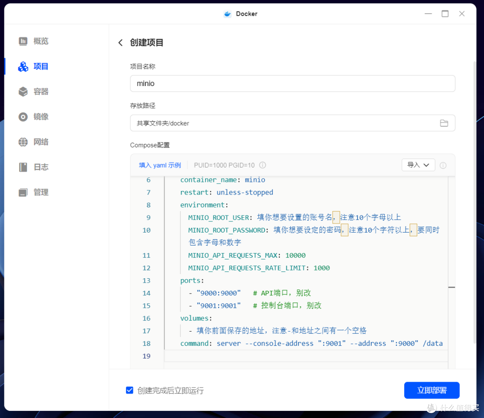The height and width of the screenshot is (418, 484).
Task: Browse folder icon in 存放路径 field
Action: [x=444, y=123]
